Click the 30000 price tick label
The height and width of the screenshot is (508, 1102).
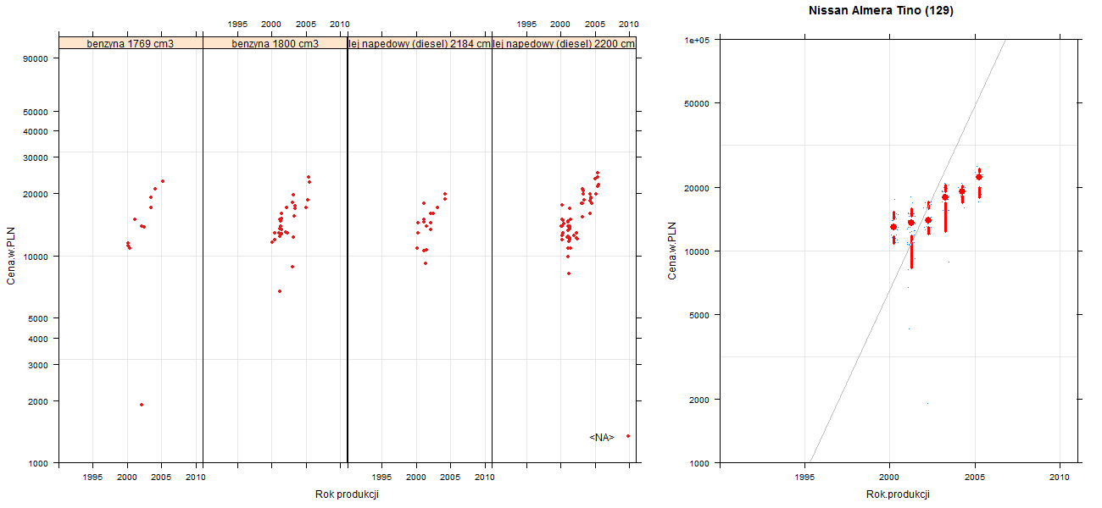tap(37, 157)
